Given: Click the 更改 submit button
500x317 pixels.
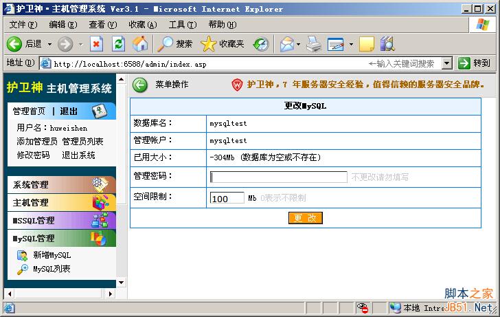Looking at the screenshot, I should click(305, 218).
